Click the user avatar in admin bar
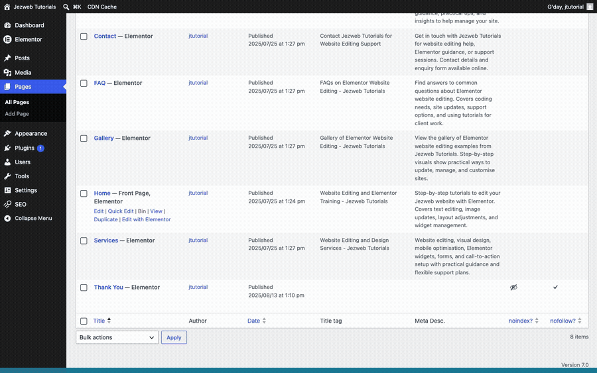This screenshot has width=597, height=373. 590,7
